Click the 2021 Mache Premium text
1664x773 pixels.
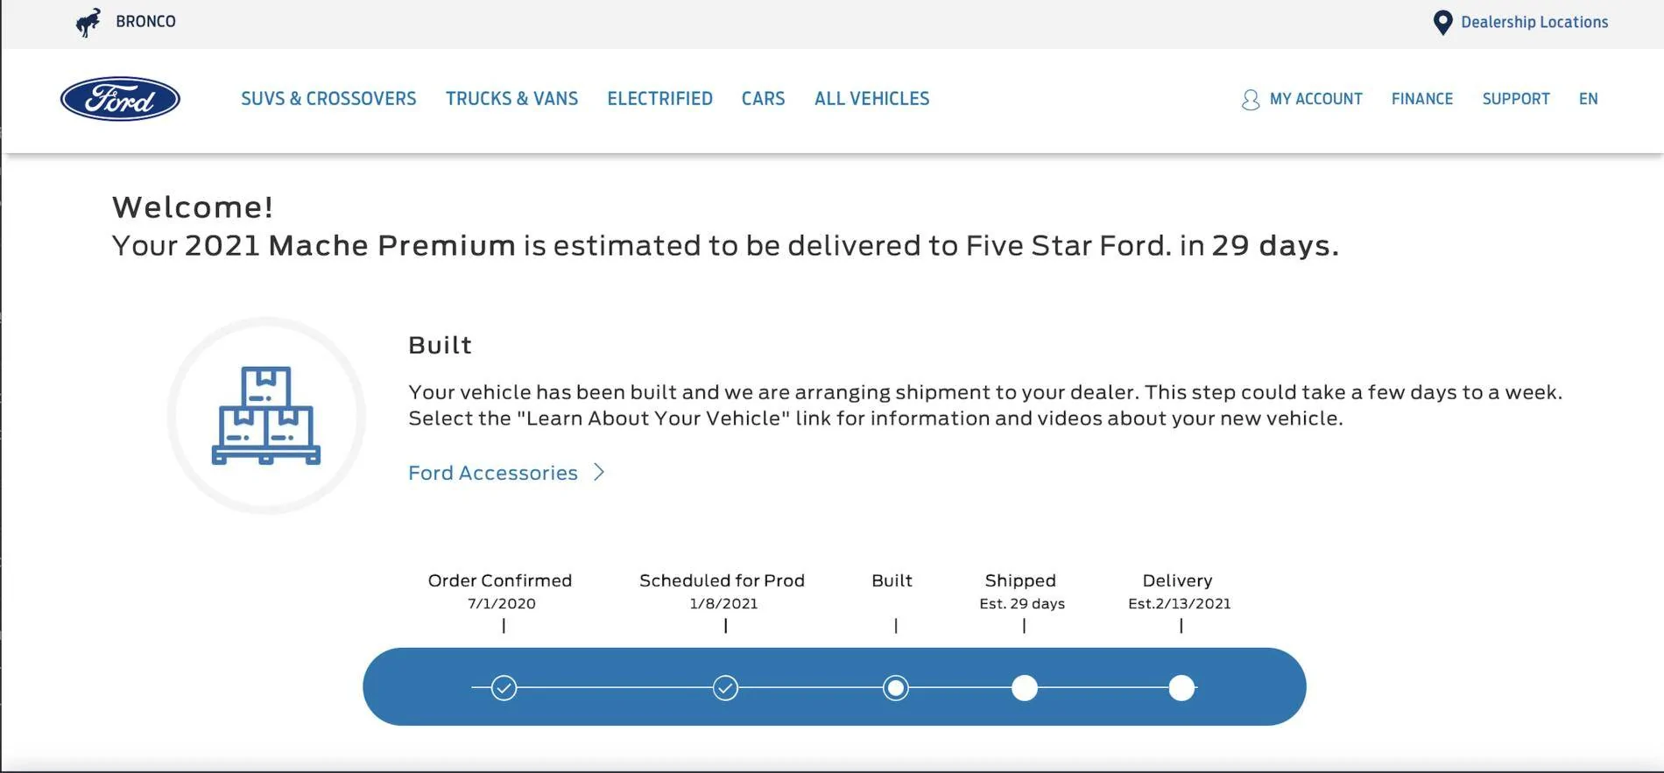point(349,246)
